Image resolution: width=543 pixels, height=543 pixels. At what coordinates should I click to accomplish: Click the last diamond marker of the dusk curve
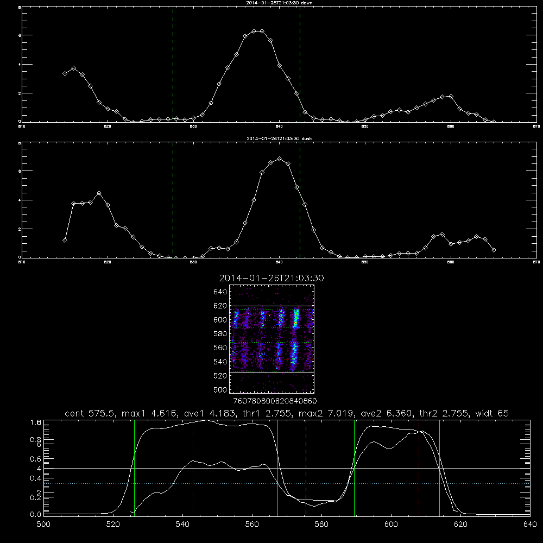point(494,250)
